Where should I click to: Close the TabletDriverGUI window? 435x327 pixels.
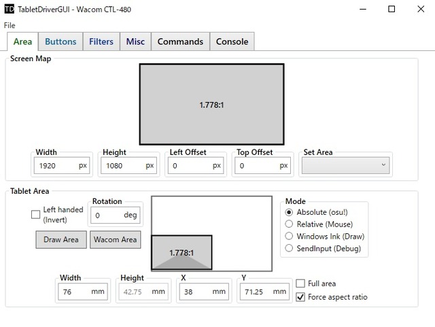tap(421, 9)
